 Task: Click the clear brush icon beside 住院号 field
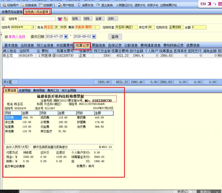tap(66, 19)
